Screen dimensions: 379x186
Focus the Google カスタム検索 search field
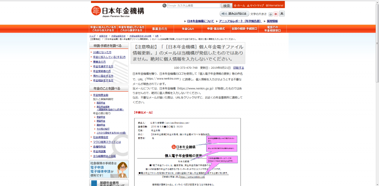click(x=194, y=5)
